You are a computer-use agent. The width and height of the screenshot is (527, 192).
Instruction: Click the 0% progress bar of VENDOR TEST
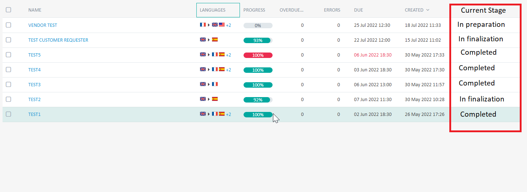click(258, 26)
